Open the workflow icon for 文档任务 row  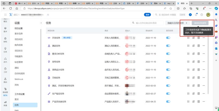[x=193, y=78]
